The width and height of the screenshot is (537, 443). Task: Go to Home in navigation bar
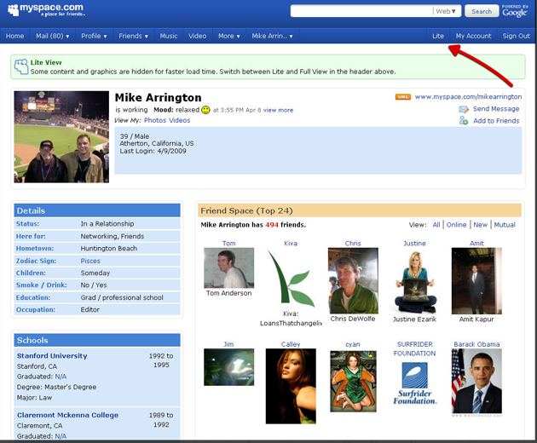coord(15,36)
